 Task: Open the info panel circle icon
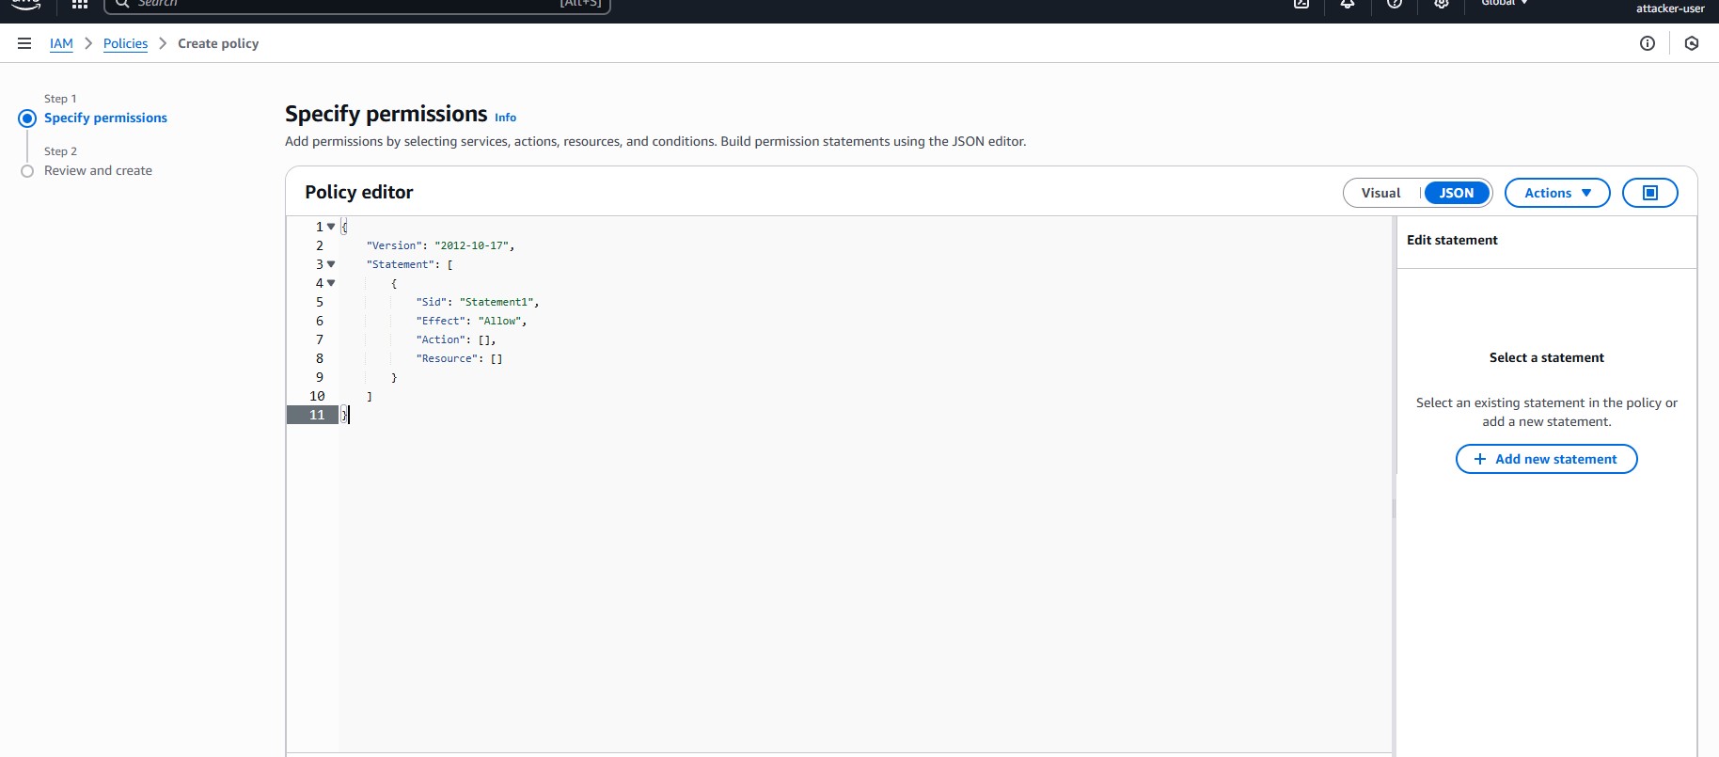pos(1648,43)
